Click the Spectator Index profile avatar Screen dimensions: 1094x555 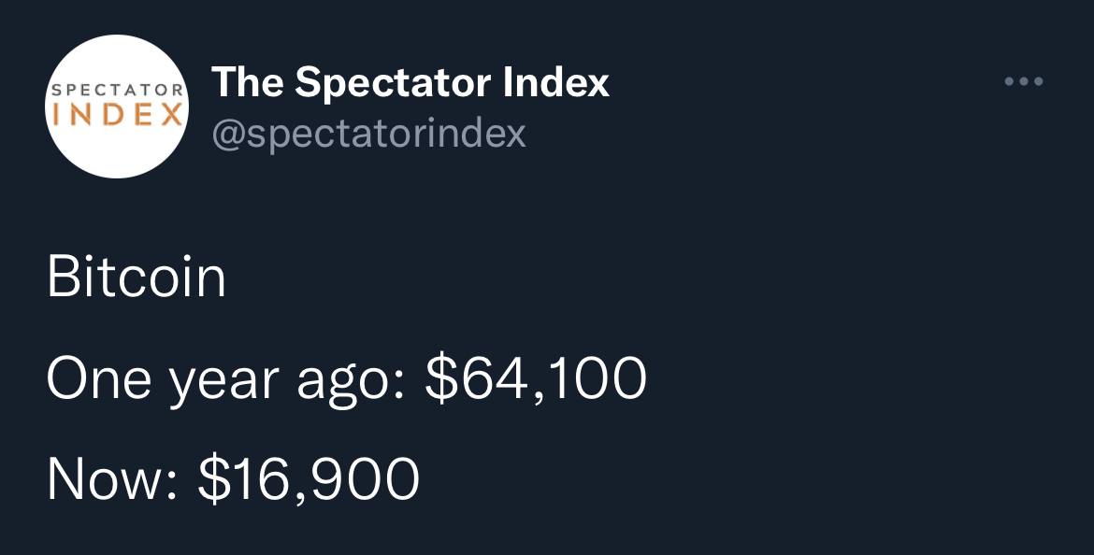point(117,107)
